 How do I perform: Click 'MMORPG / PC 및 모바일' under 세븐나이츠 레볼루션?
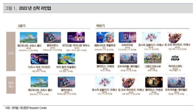[104, 50]
